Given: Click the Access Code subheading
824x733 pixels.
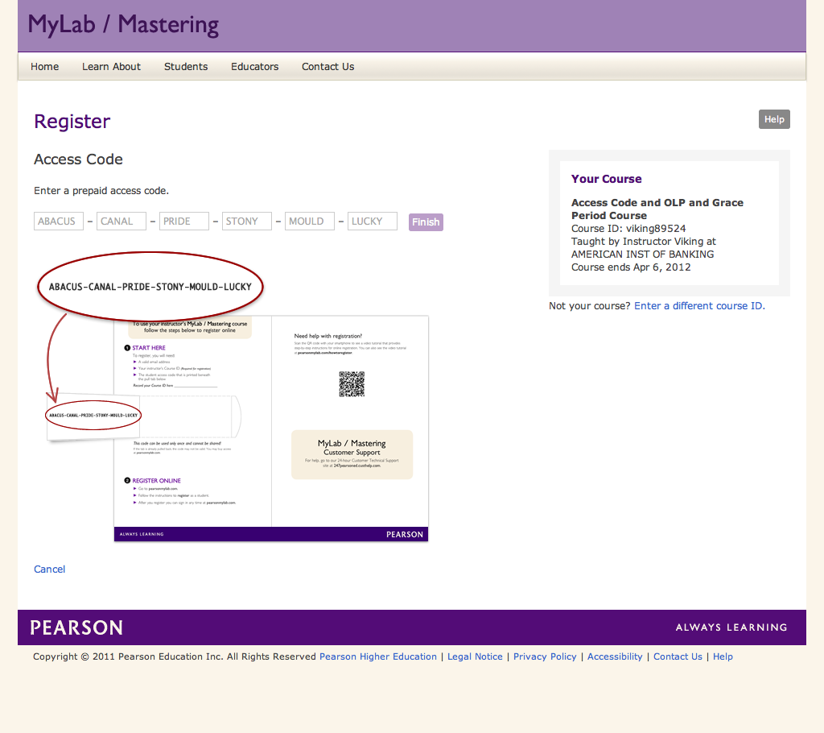Looking at the screenshot, I should click(78, 159).
